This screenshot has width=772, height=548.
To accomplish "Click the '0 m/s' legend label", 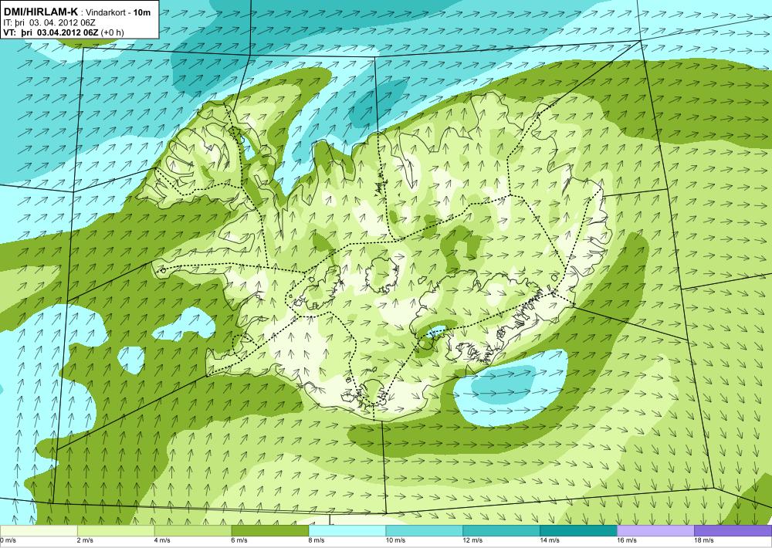I will [8, 540].
